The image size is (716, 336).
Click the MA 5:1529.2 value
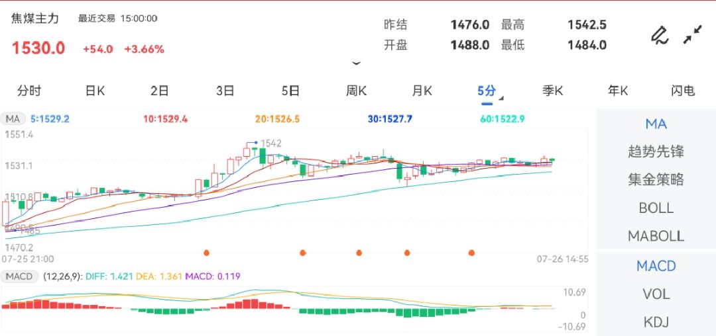pos(50,119)
